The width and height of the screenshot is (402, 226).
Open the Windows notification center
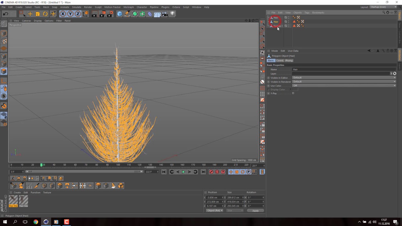click(395, 222)
